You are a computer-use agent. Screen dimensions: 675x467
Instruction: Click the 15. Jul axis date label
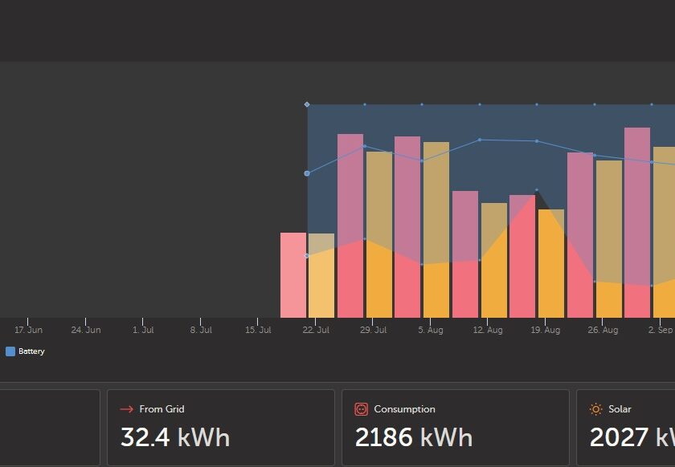(x=258, y=330)
